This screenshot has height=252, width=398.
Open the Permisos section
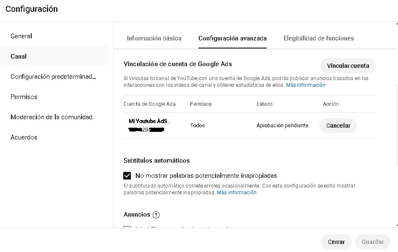tap(24, 97)
